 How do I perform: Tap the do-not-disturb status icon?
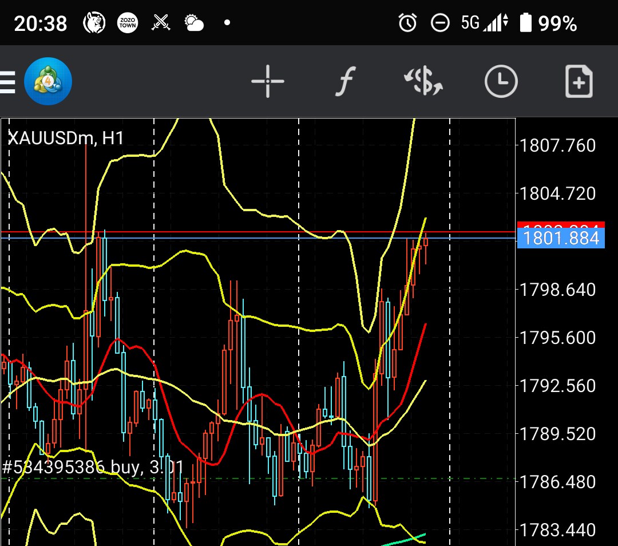(x=440, y=23)
